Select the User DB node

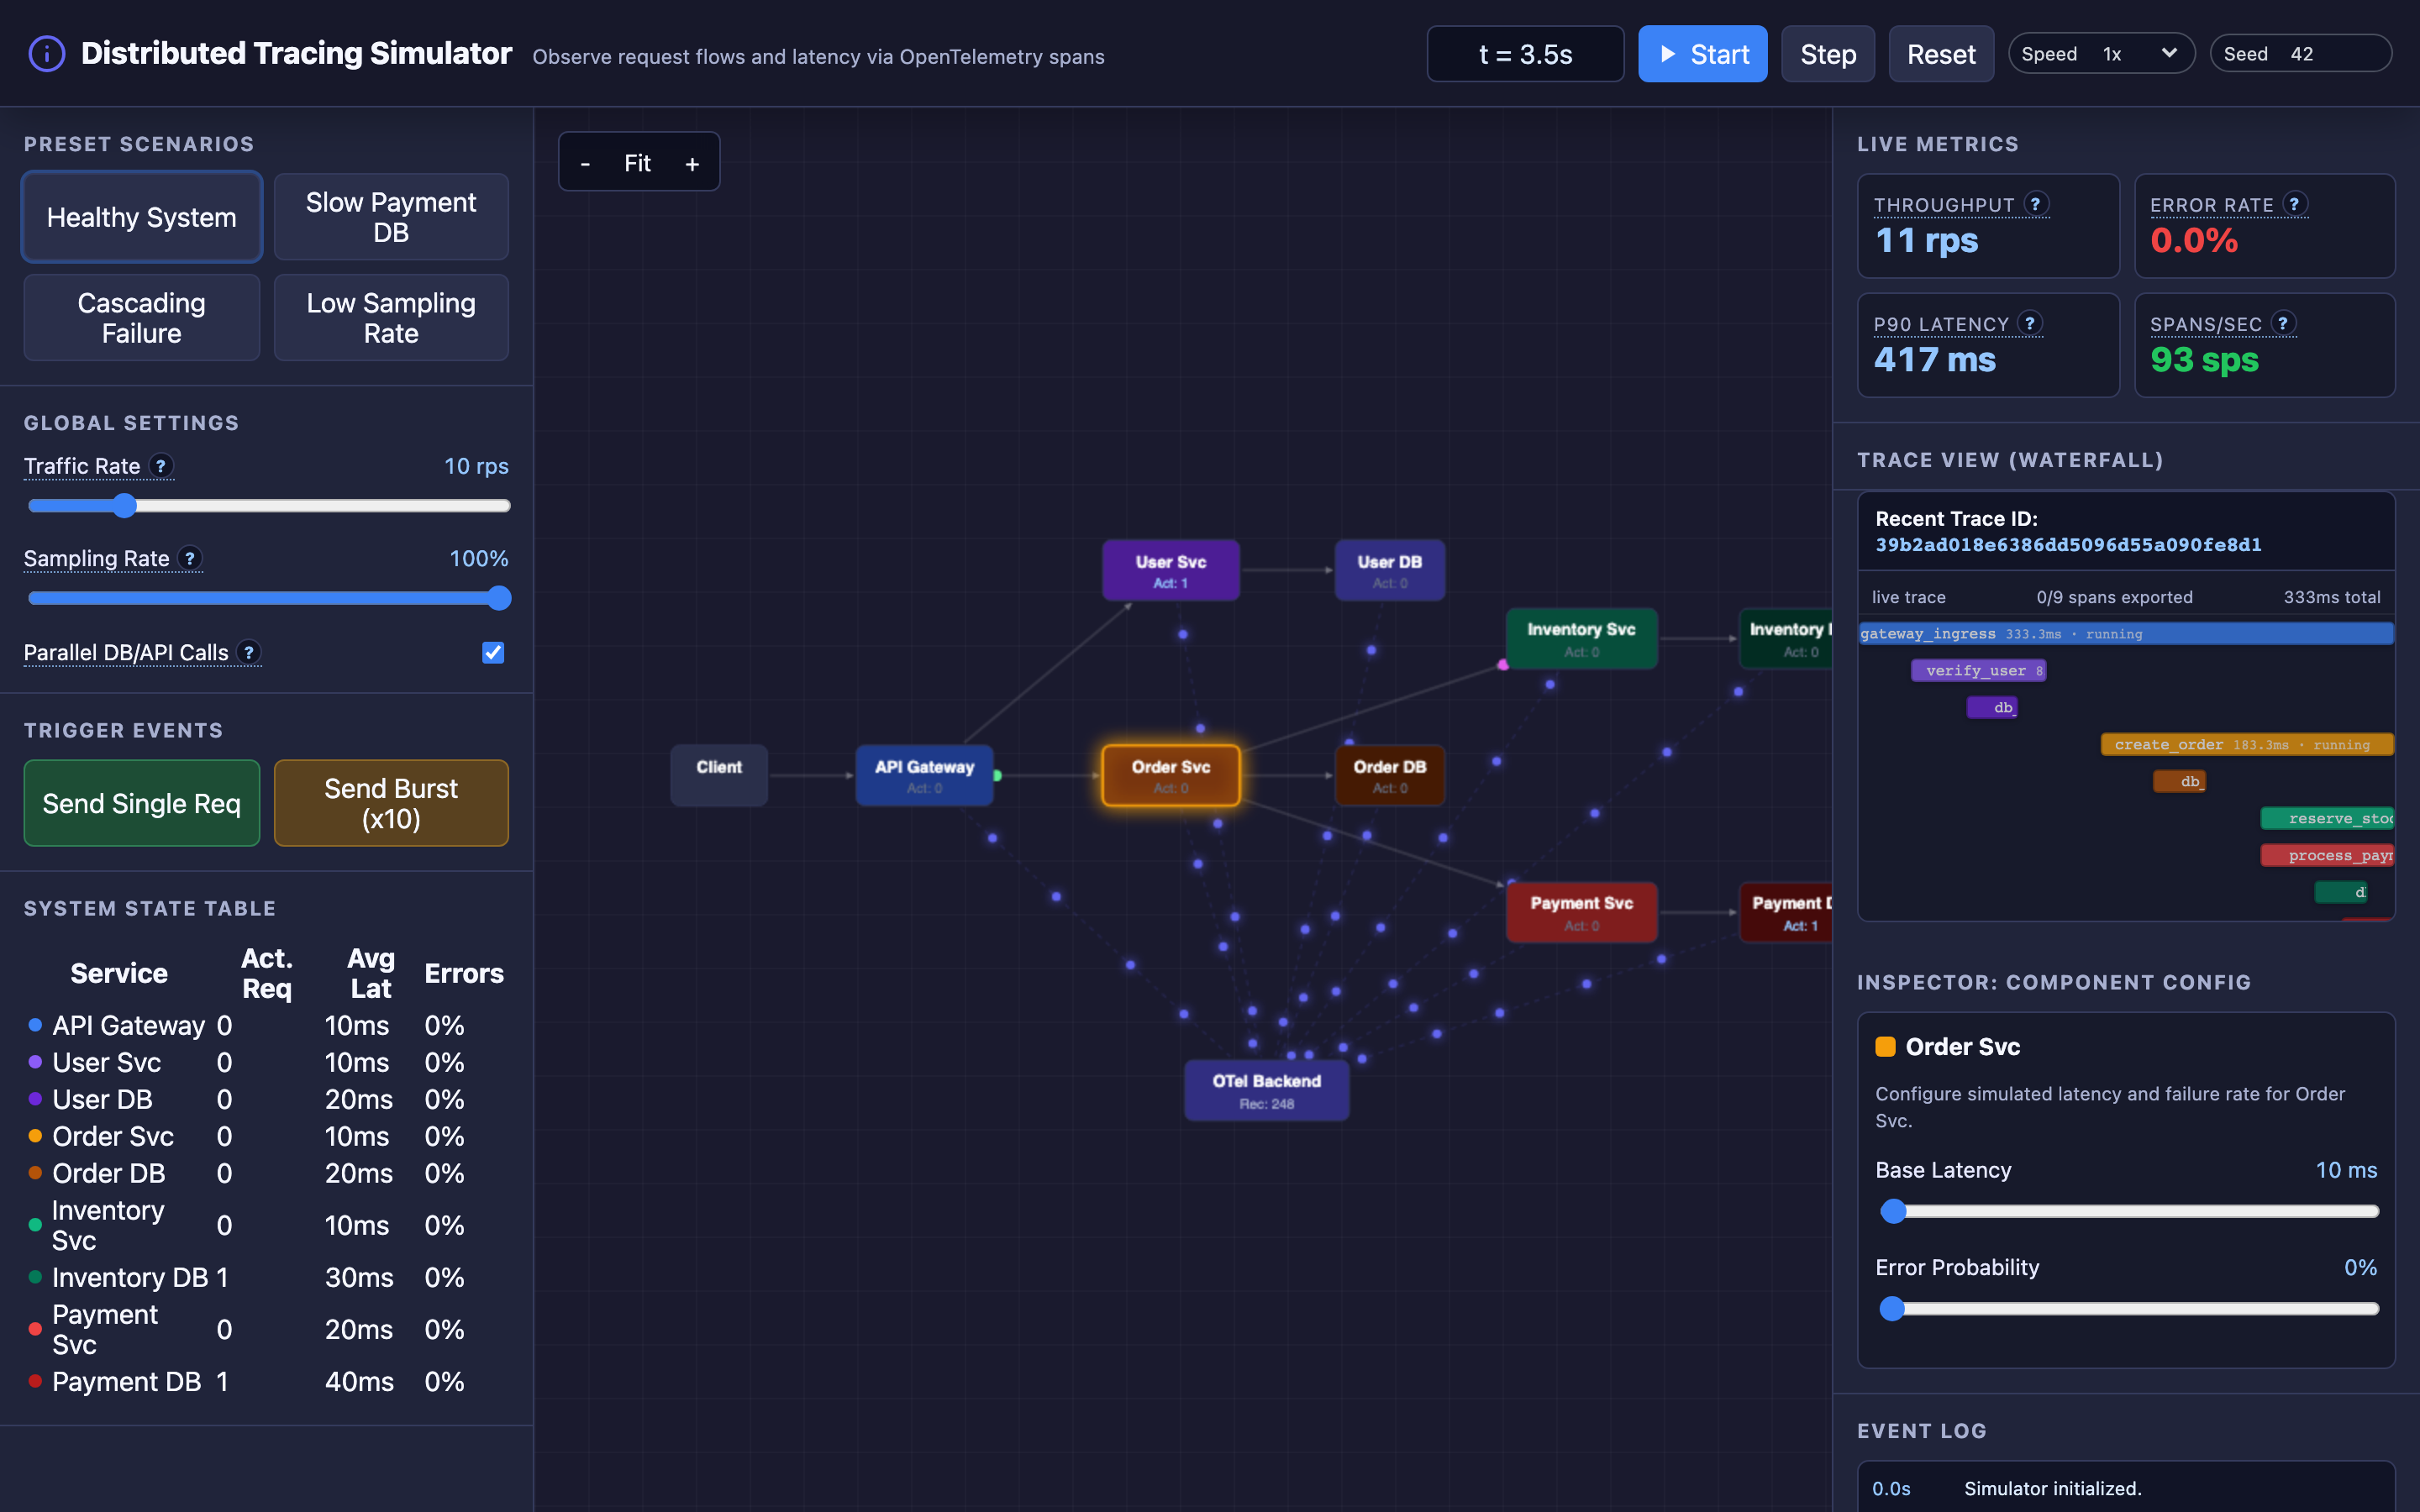point(1390,570)
